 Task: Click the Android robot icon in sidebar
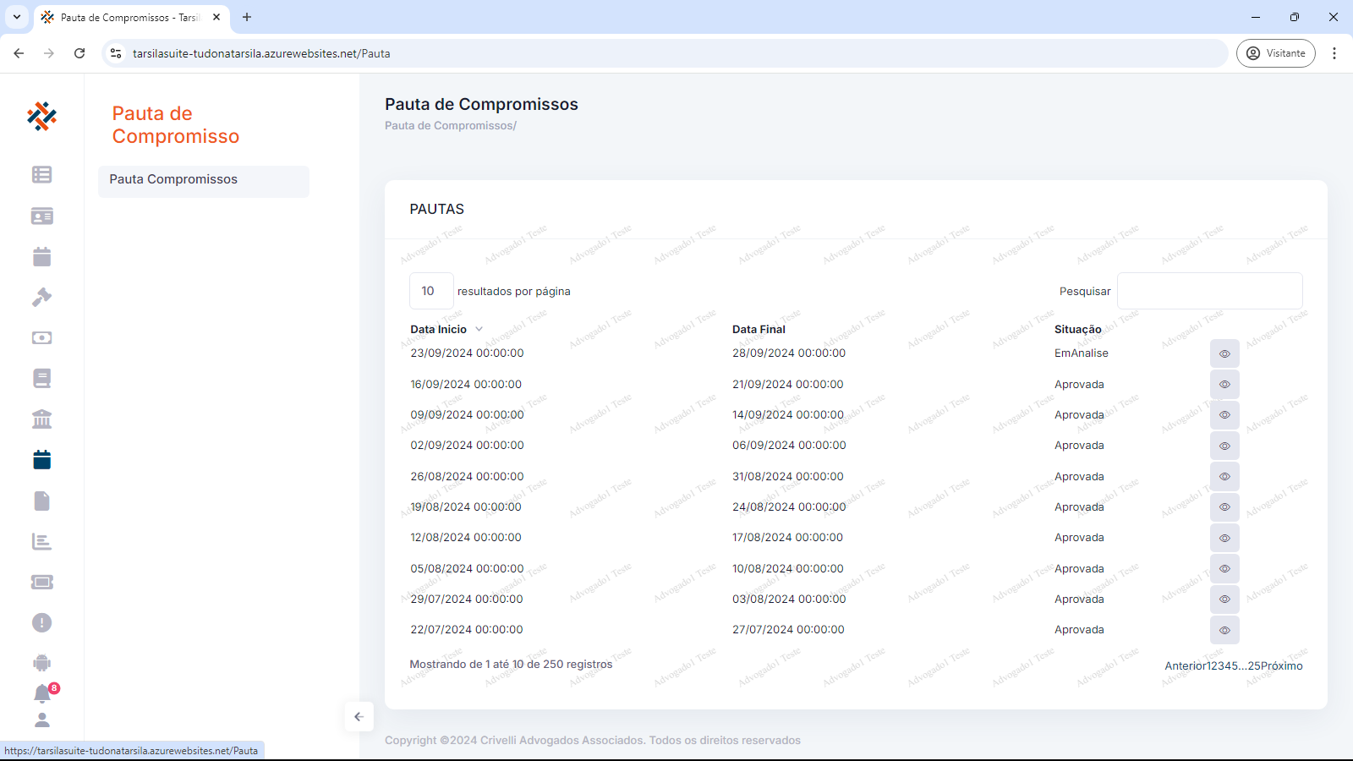click(x=41, y=663)
